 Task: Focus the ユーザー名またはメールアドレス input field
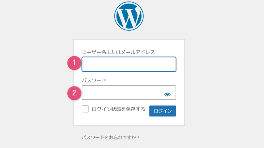(x=129, y=64)
